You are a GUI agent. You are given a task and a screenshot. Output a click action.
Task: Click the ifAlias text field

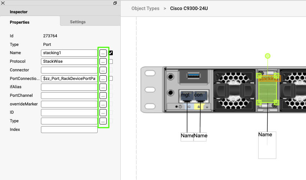point(69,87)
